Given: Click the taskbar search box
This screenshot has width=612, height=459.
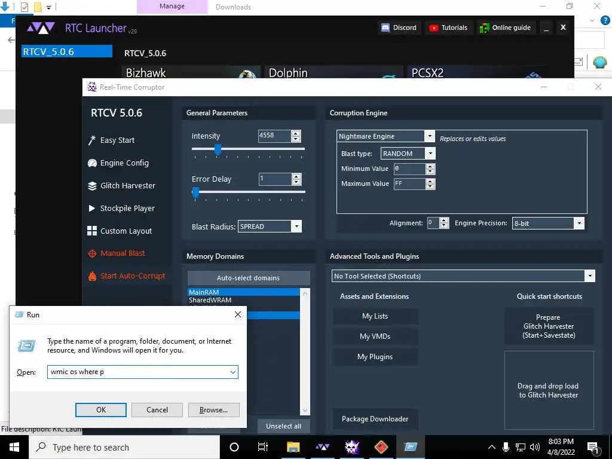Looking at the screenshot, I should [x=124, y=447].
